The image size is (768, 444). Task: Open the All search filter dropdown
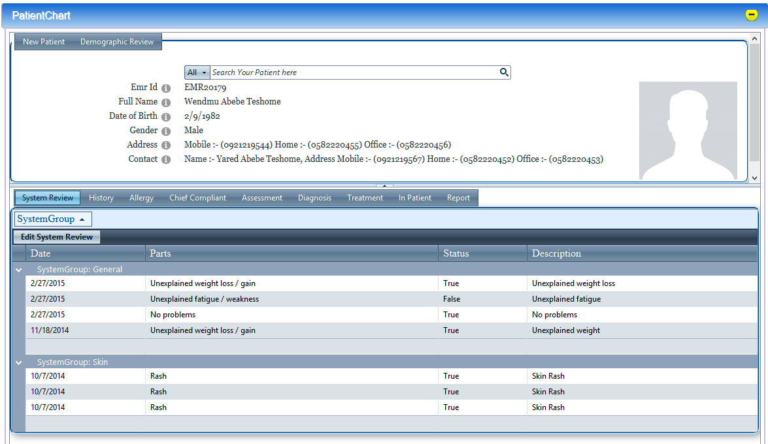(x=197, y=72)
